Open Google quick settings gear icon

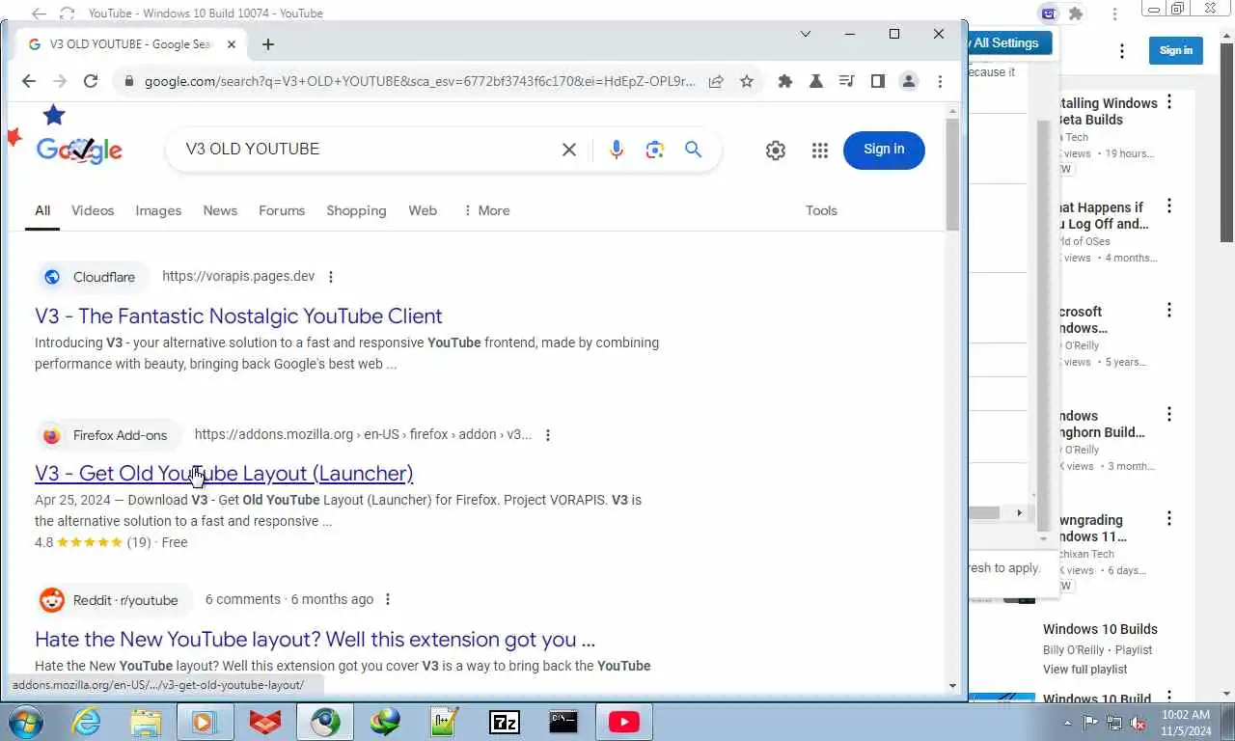click(x=776, y=151)
